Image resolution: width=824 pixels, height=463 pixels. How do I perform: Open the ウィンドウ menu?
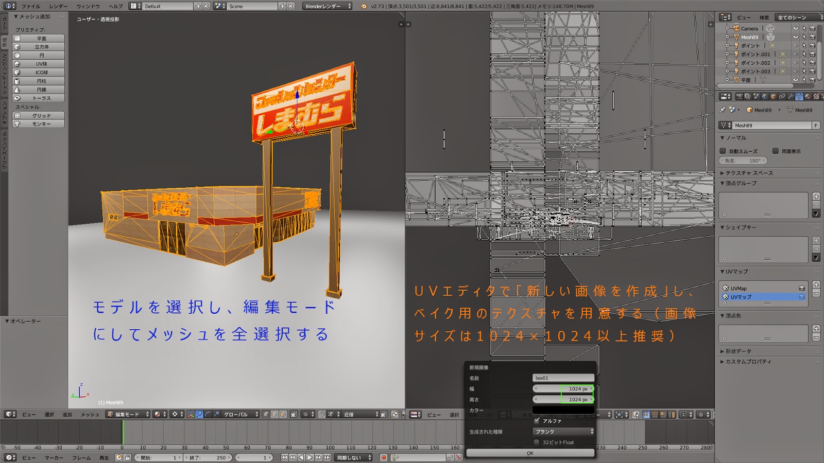88,6
